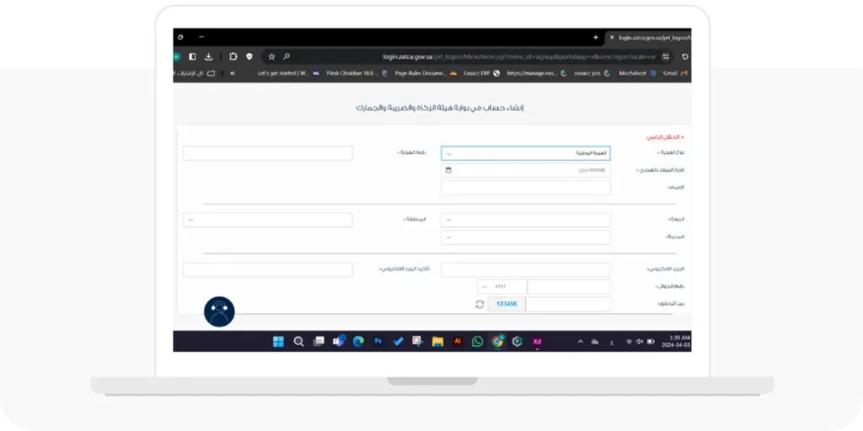Open the Hijri birth date calendar picker

click(x=448, y=170)
